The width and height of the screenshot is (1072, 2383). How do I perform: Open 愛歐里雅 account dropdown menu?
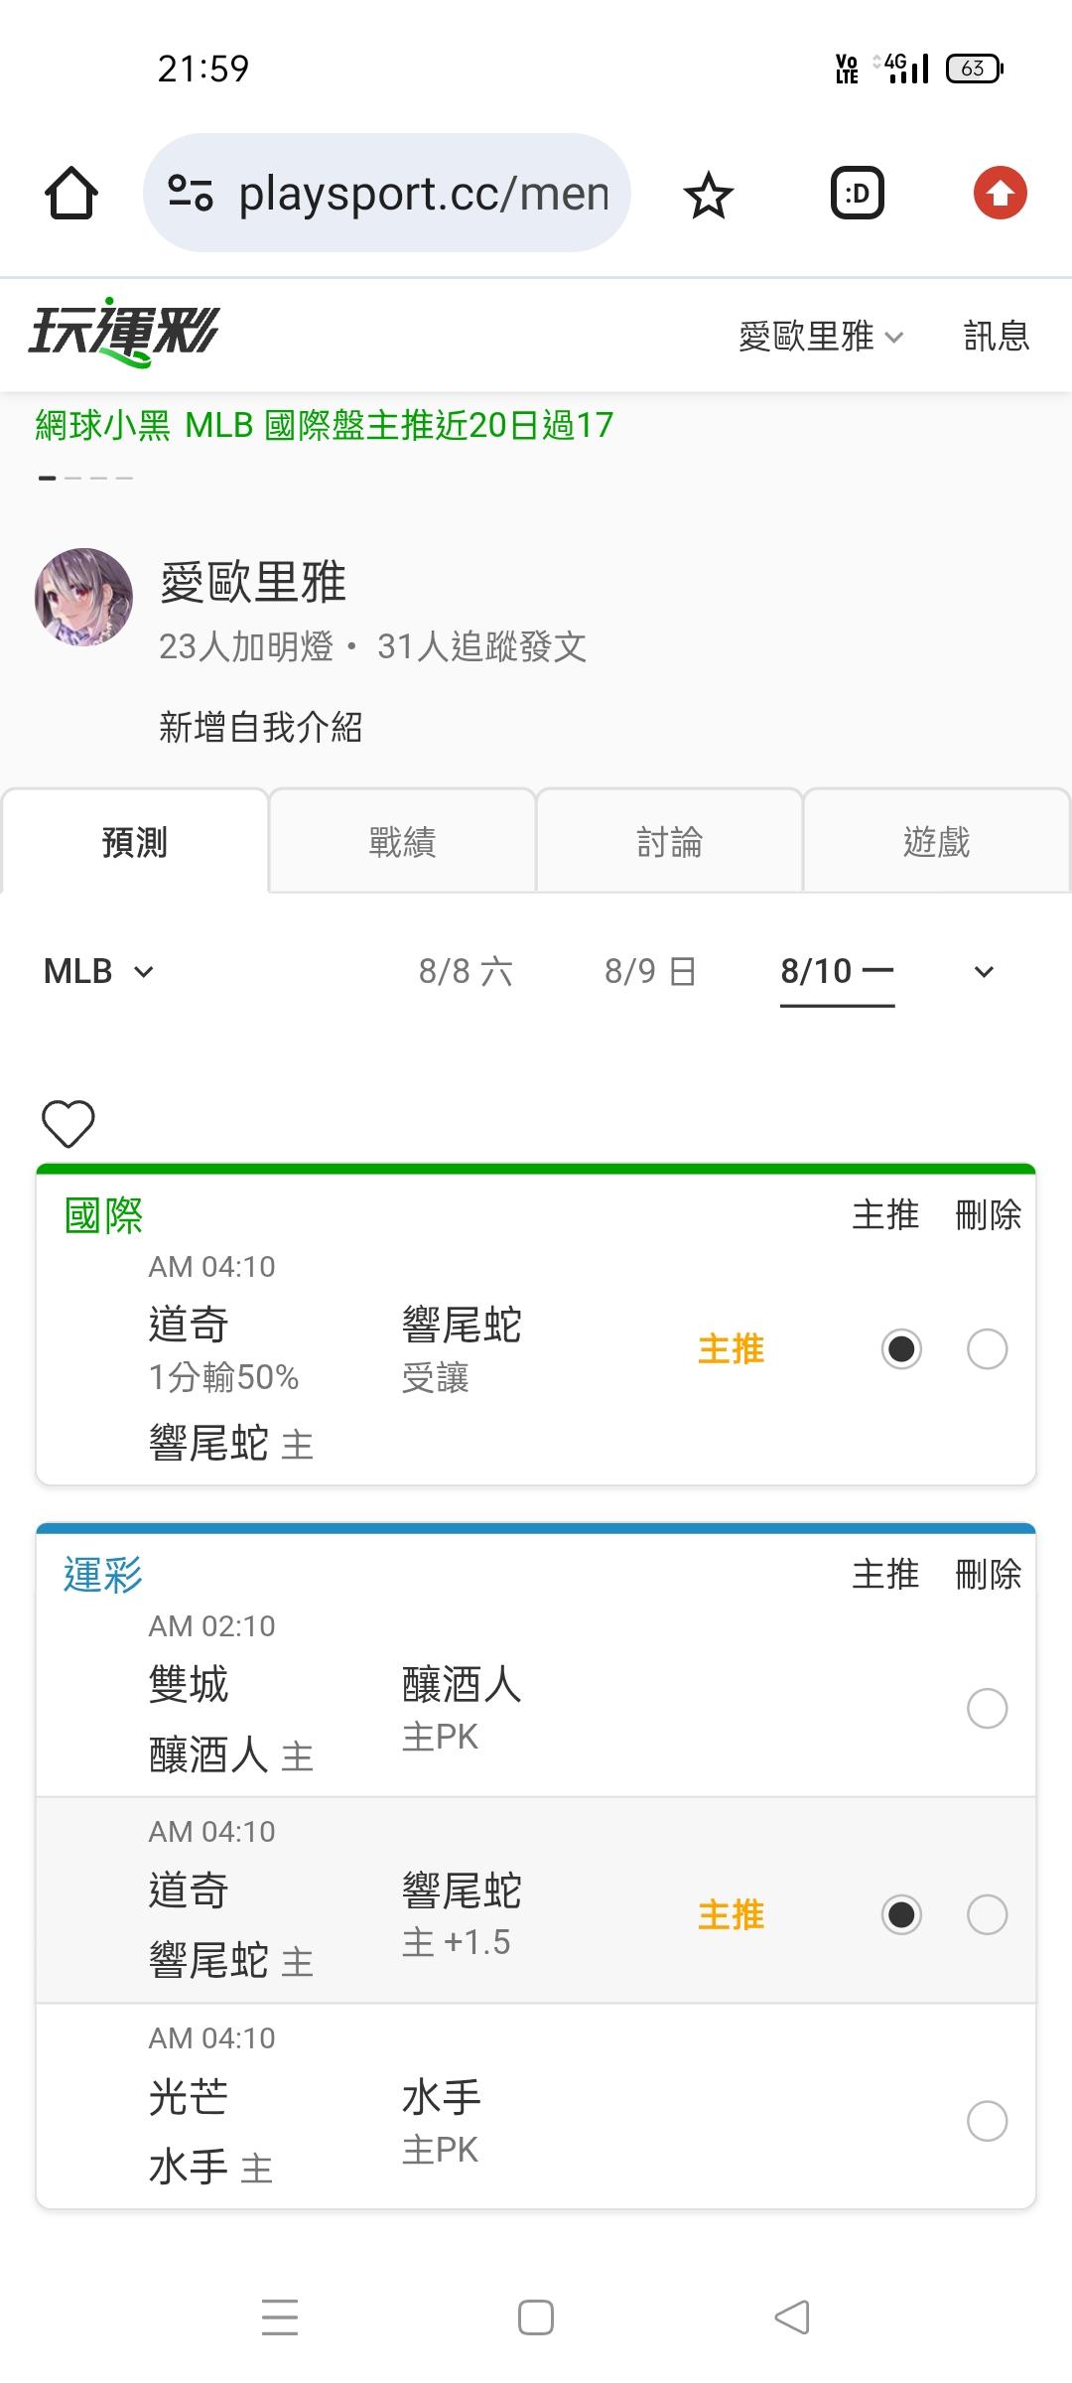point(821,337)
